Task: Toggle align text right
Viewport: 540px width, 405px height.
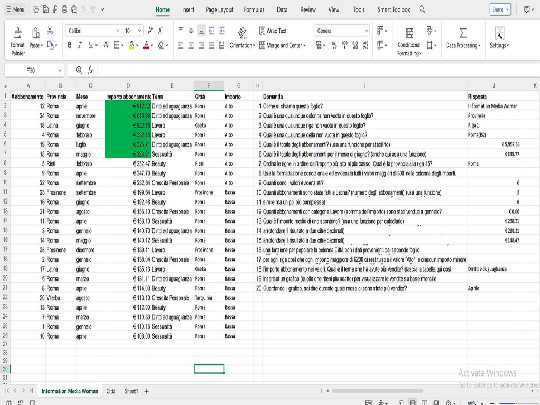Action: (201, 45)
